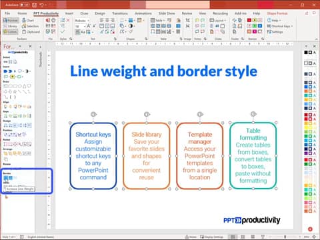Open the Table dropdown

click(157, 20)
